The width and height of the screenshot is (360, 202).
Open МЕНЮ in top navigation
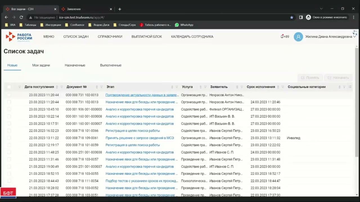49,36
